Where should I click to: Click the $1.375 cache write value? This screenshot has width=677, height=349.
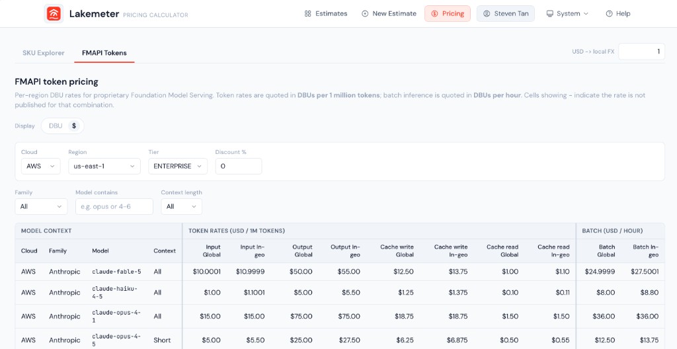(458, 292)
